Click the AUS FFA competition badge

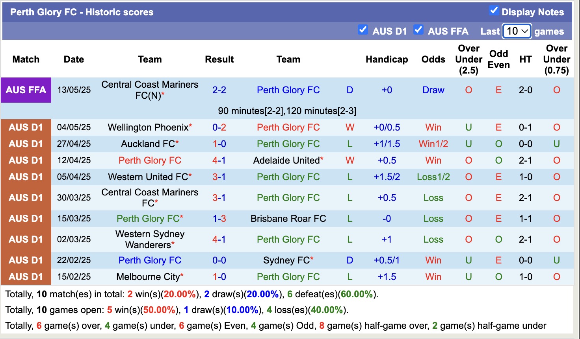point(26,90)
